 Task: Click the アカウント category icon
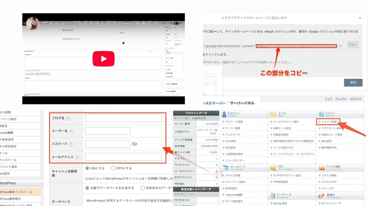tap(224, 114)
